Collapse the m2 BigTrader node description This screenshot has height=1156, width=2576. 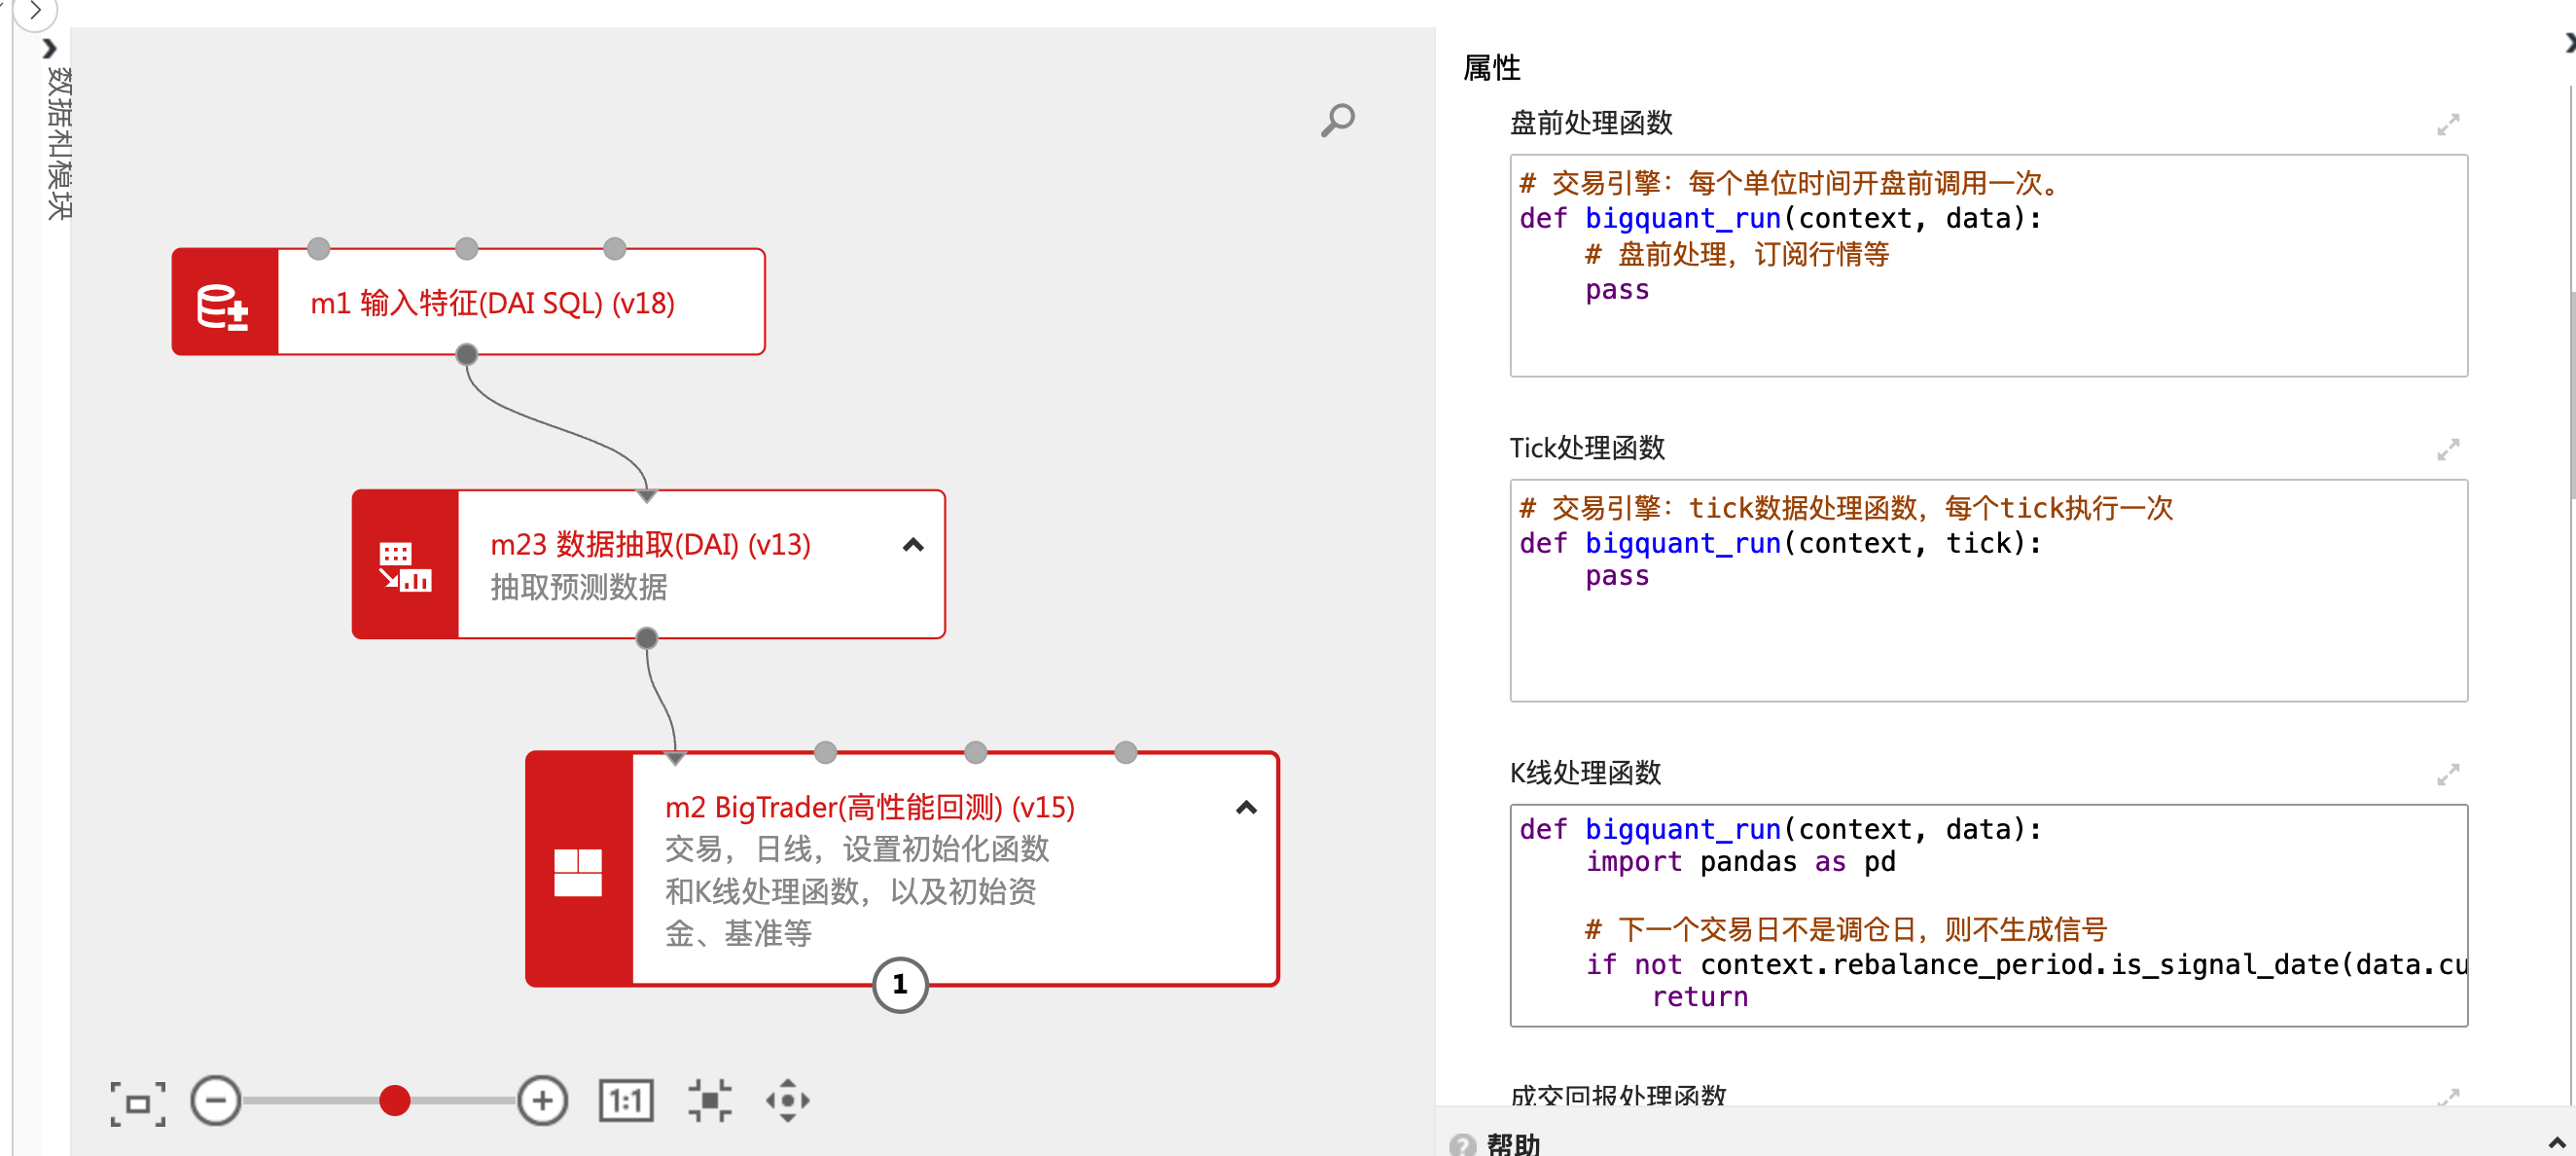click(1246, 807)
